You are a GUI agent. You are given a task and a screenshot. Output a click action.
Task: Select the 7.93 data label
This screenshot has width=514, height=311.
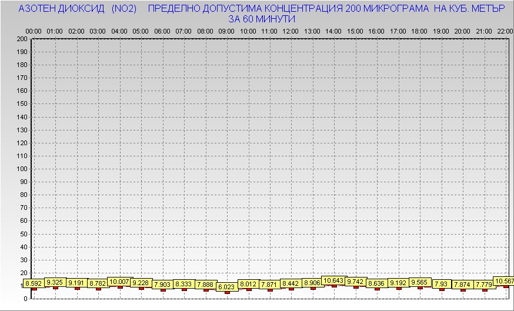[441, 284]
